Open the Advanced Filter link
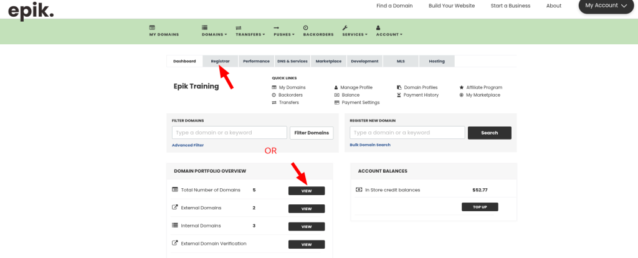 point(188,145)
